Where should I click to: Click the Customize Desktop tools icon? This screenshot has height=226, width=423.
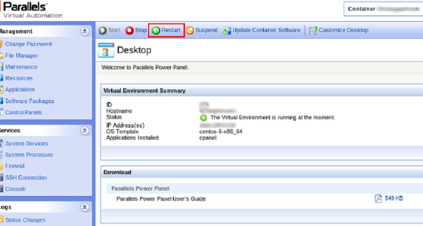[x=312, y=31]
